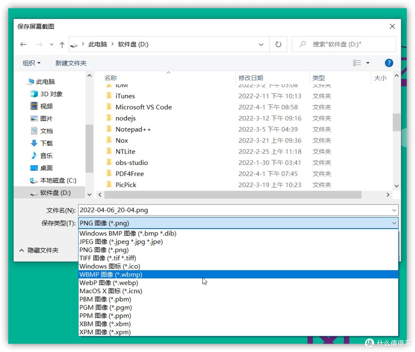
Task: Choose Windows BMP 图像 format
Action: 238,233
